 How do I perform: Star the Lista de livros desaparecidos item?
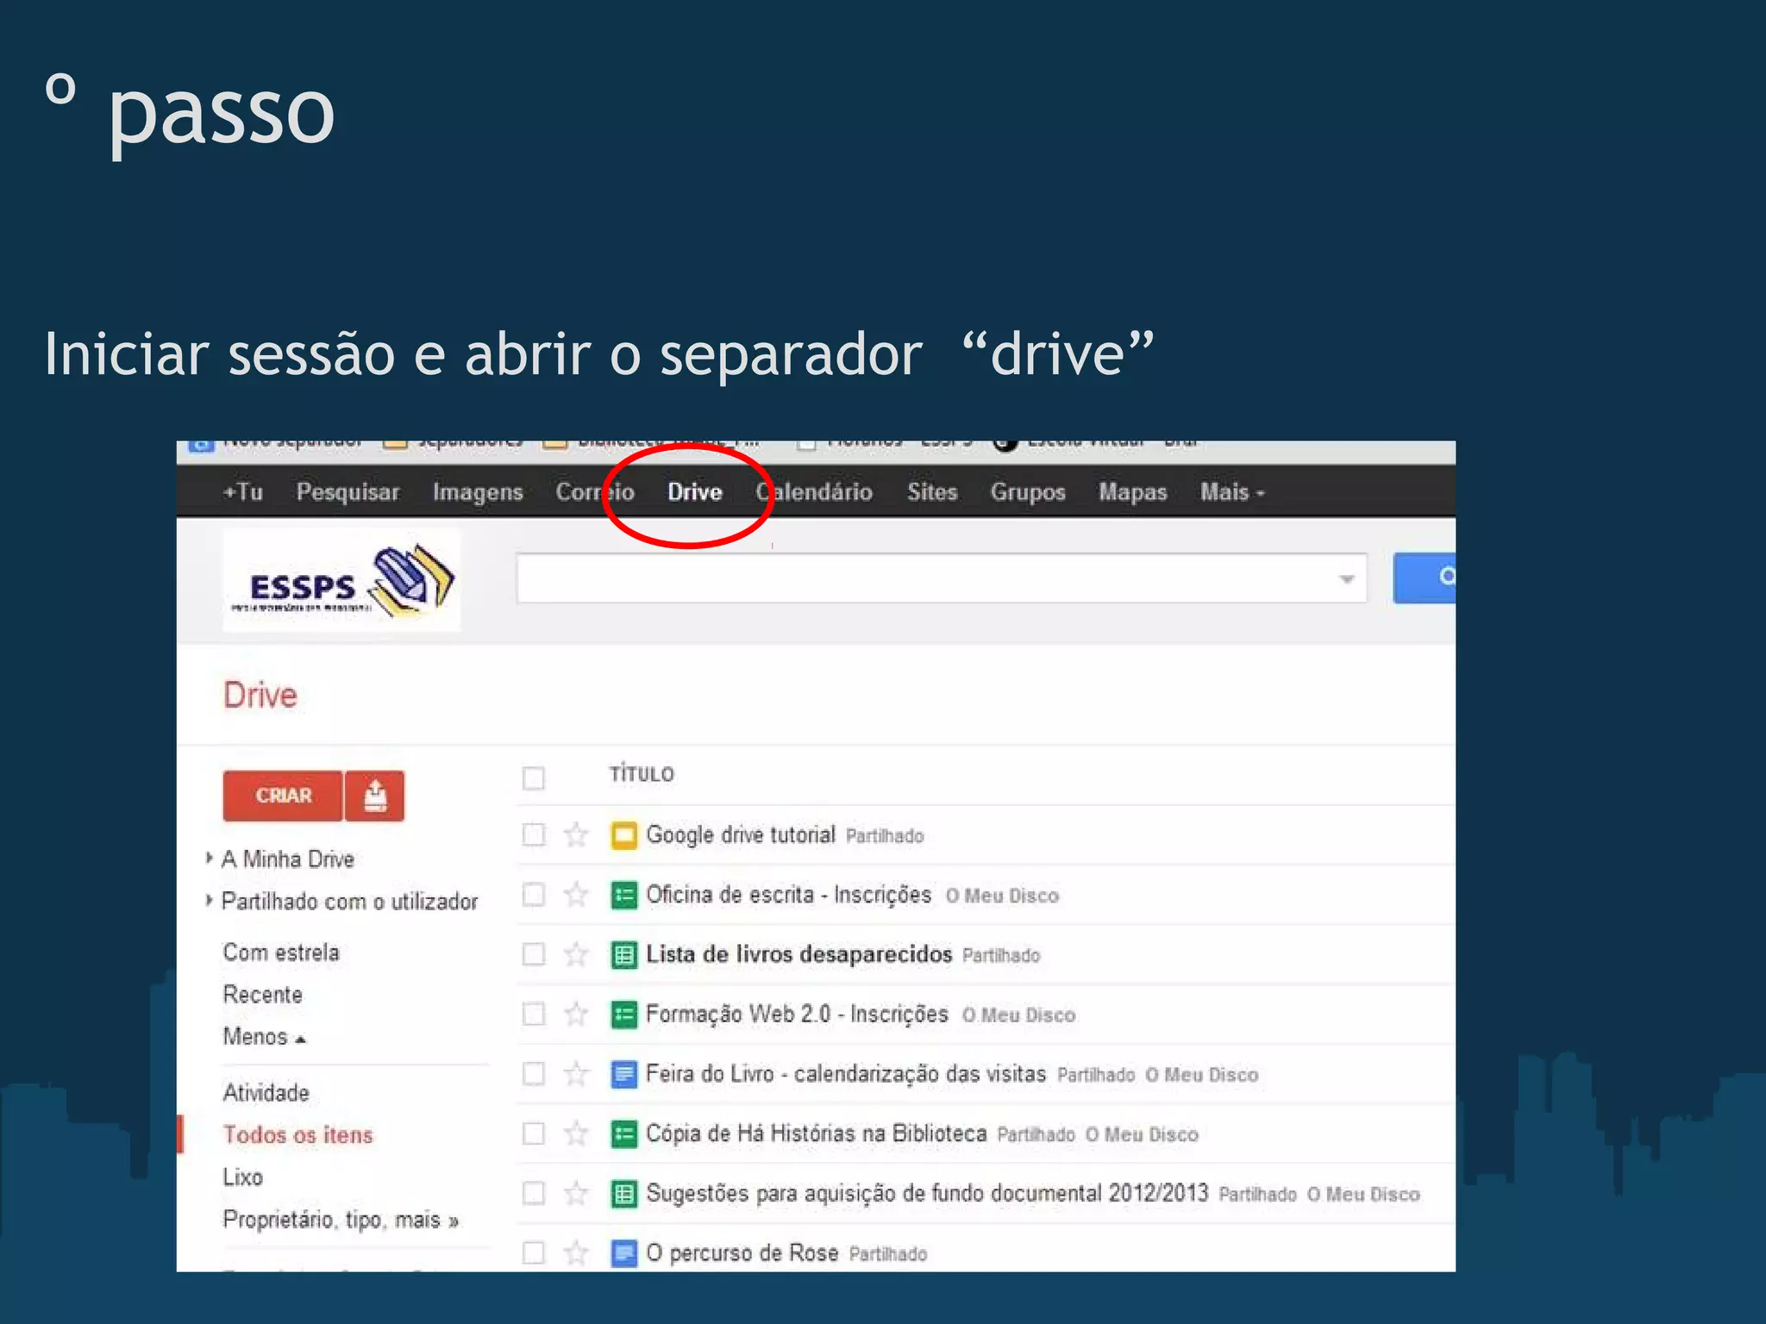click(576, 954)
